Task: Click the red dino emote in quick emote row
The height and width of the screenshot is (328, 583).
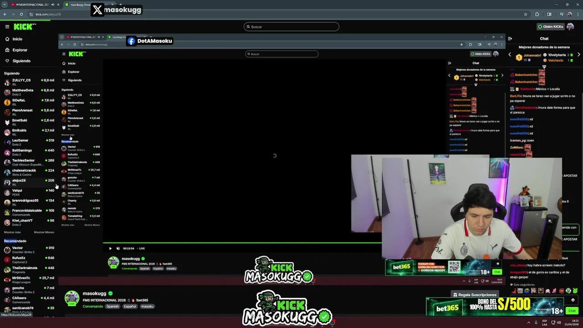Action: click(513, 291)
